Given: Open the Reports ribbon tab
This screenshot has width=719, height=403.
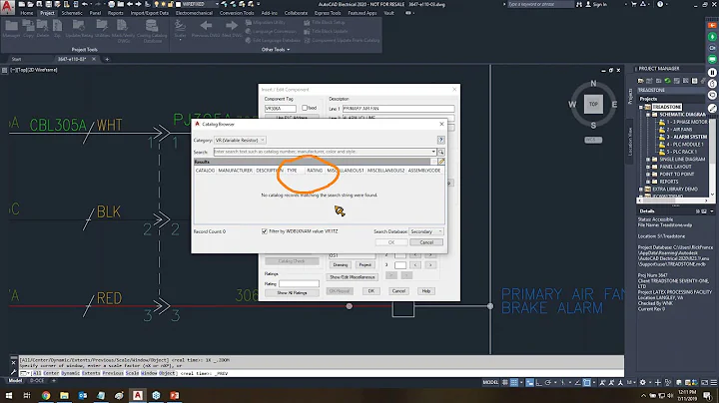Looking at the screenshot, I should point(115,13).
